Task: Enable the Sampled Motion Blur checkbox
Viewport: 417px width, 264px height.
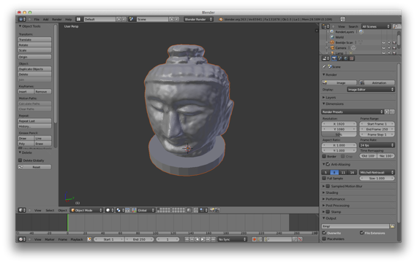Action: pyautogui.click(x=328, y=186)
